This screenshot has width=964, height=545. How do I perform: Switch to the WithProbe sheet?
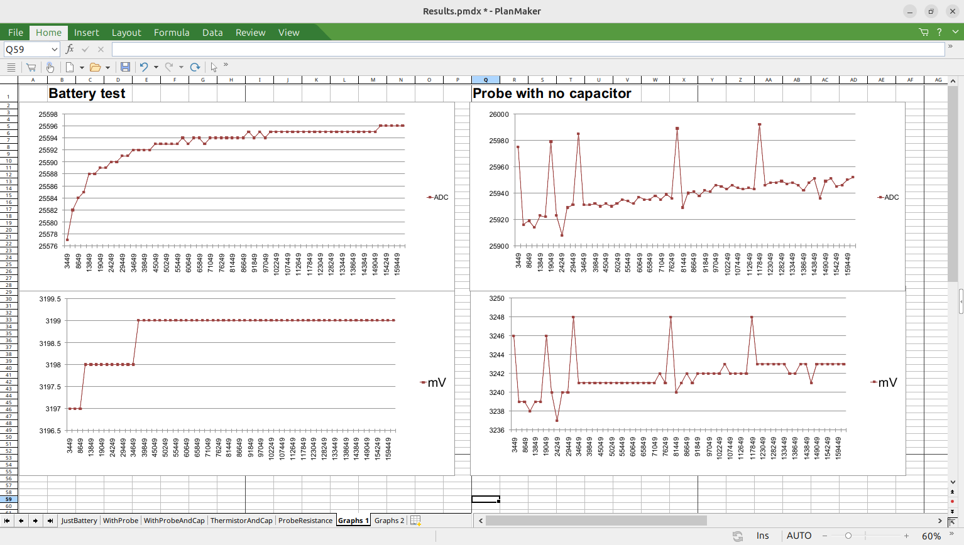coord(120,521)
